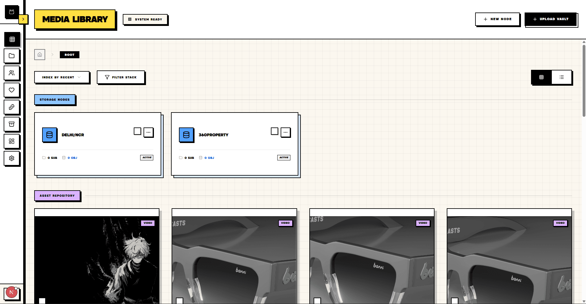Open the Filter Stack button
Viewport: 586px width, 304px height.
121,77
